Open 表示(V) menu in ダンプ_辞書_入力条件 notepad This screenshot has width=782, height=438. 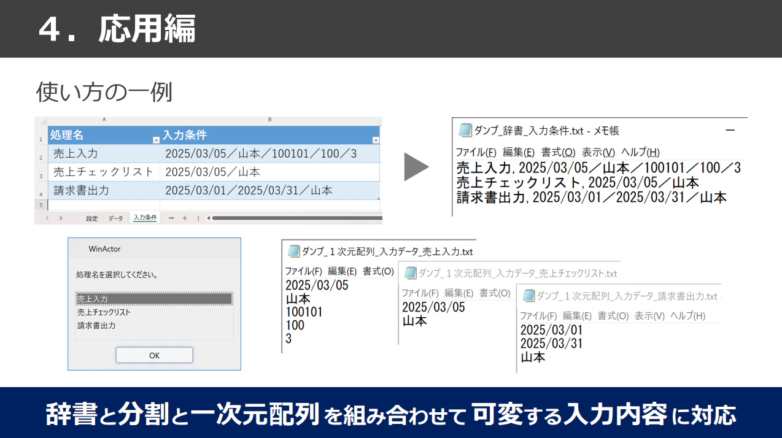(598, 152)
